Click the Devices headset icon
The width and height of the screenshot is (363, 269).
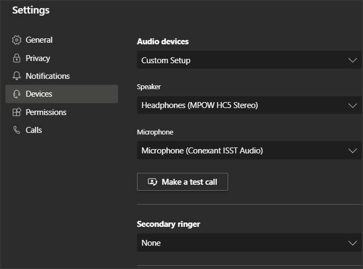pos(17,94)
